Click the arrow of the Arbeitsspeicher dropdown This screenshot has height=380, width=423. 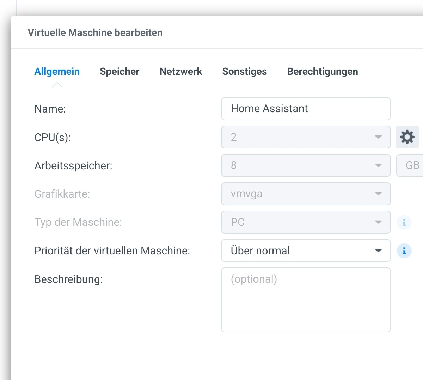tap(378, 165)
